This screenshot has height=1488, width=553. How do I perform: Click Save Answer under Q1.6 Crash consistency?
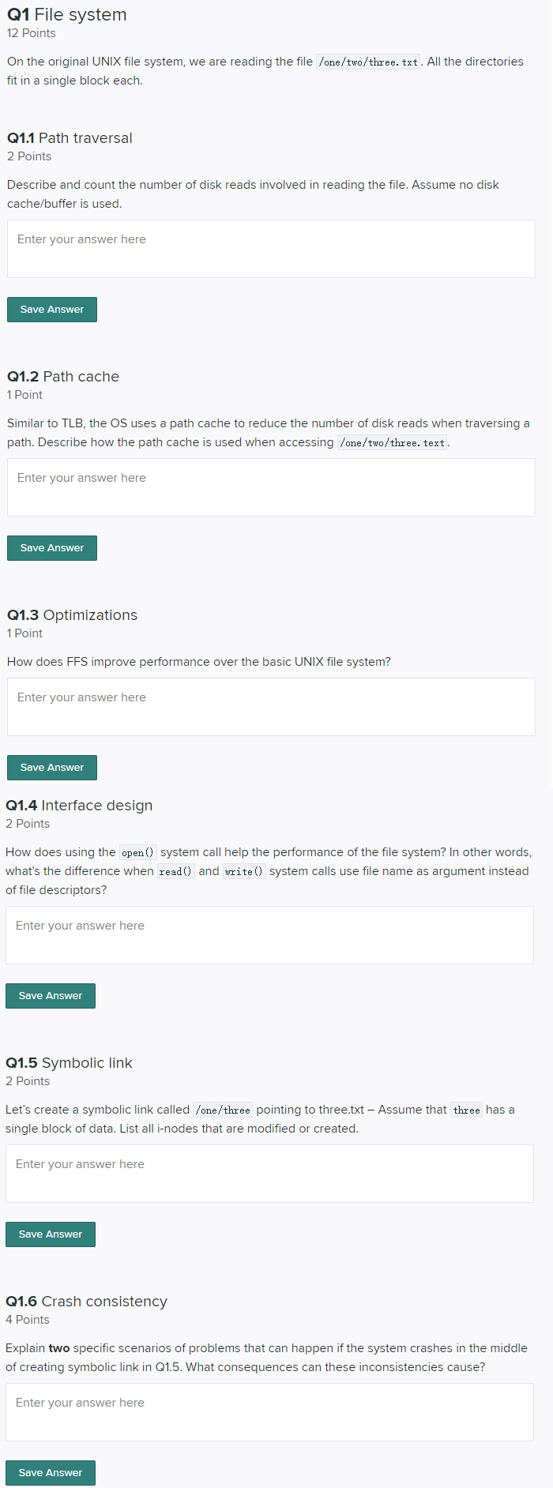[50, 1466]
